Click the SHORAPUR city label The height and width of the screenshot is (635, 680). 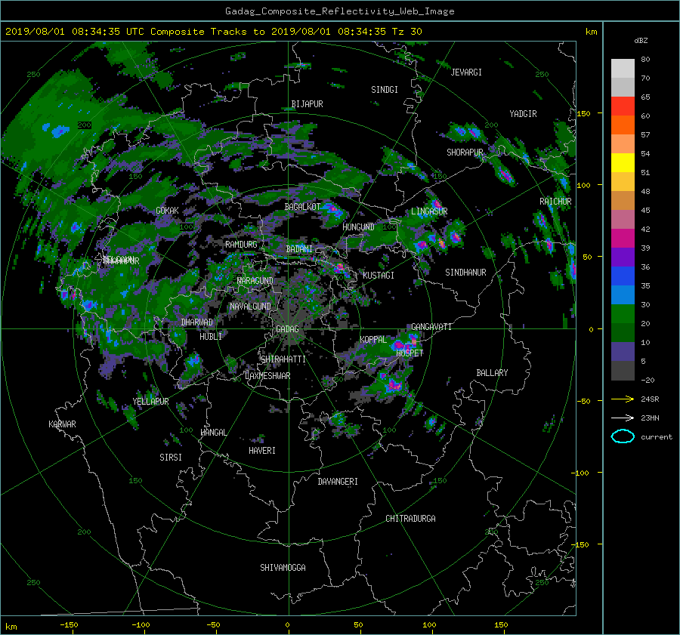(465, 153)
